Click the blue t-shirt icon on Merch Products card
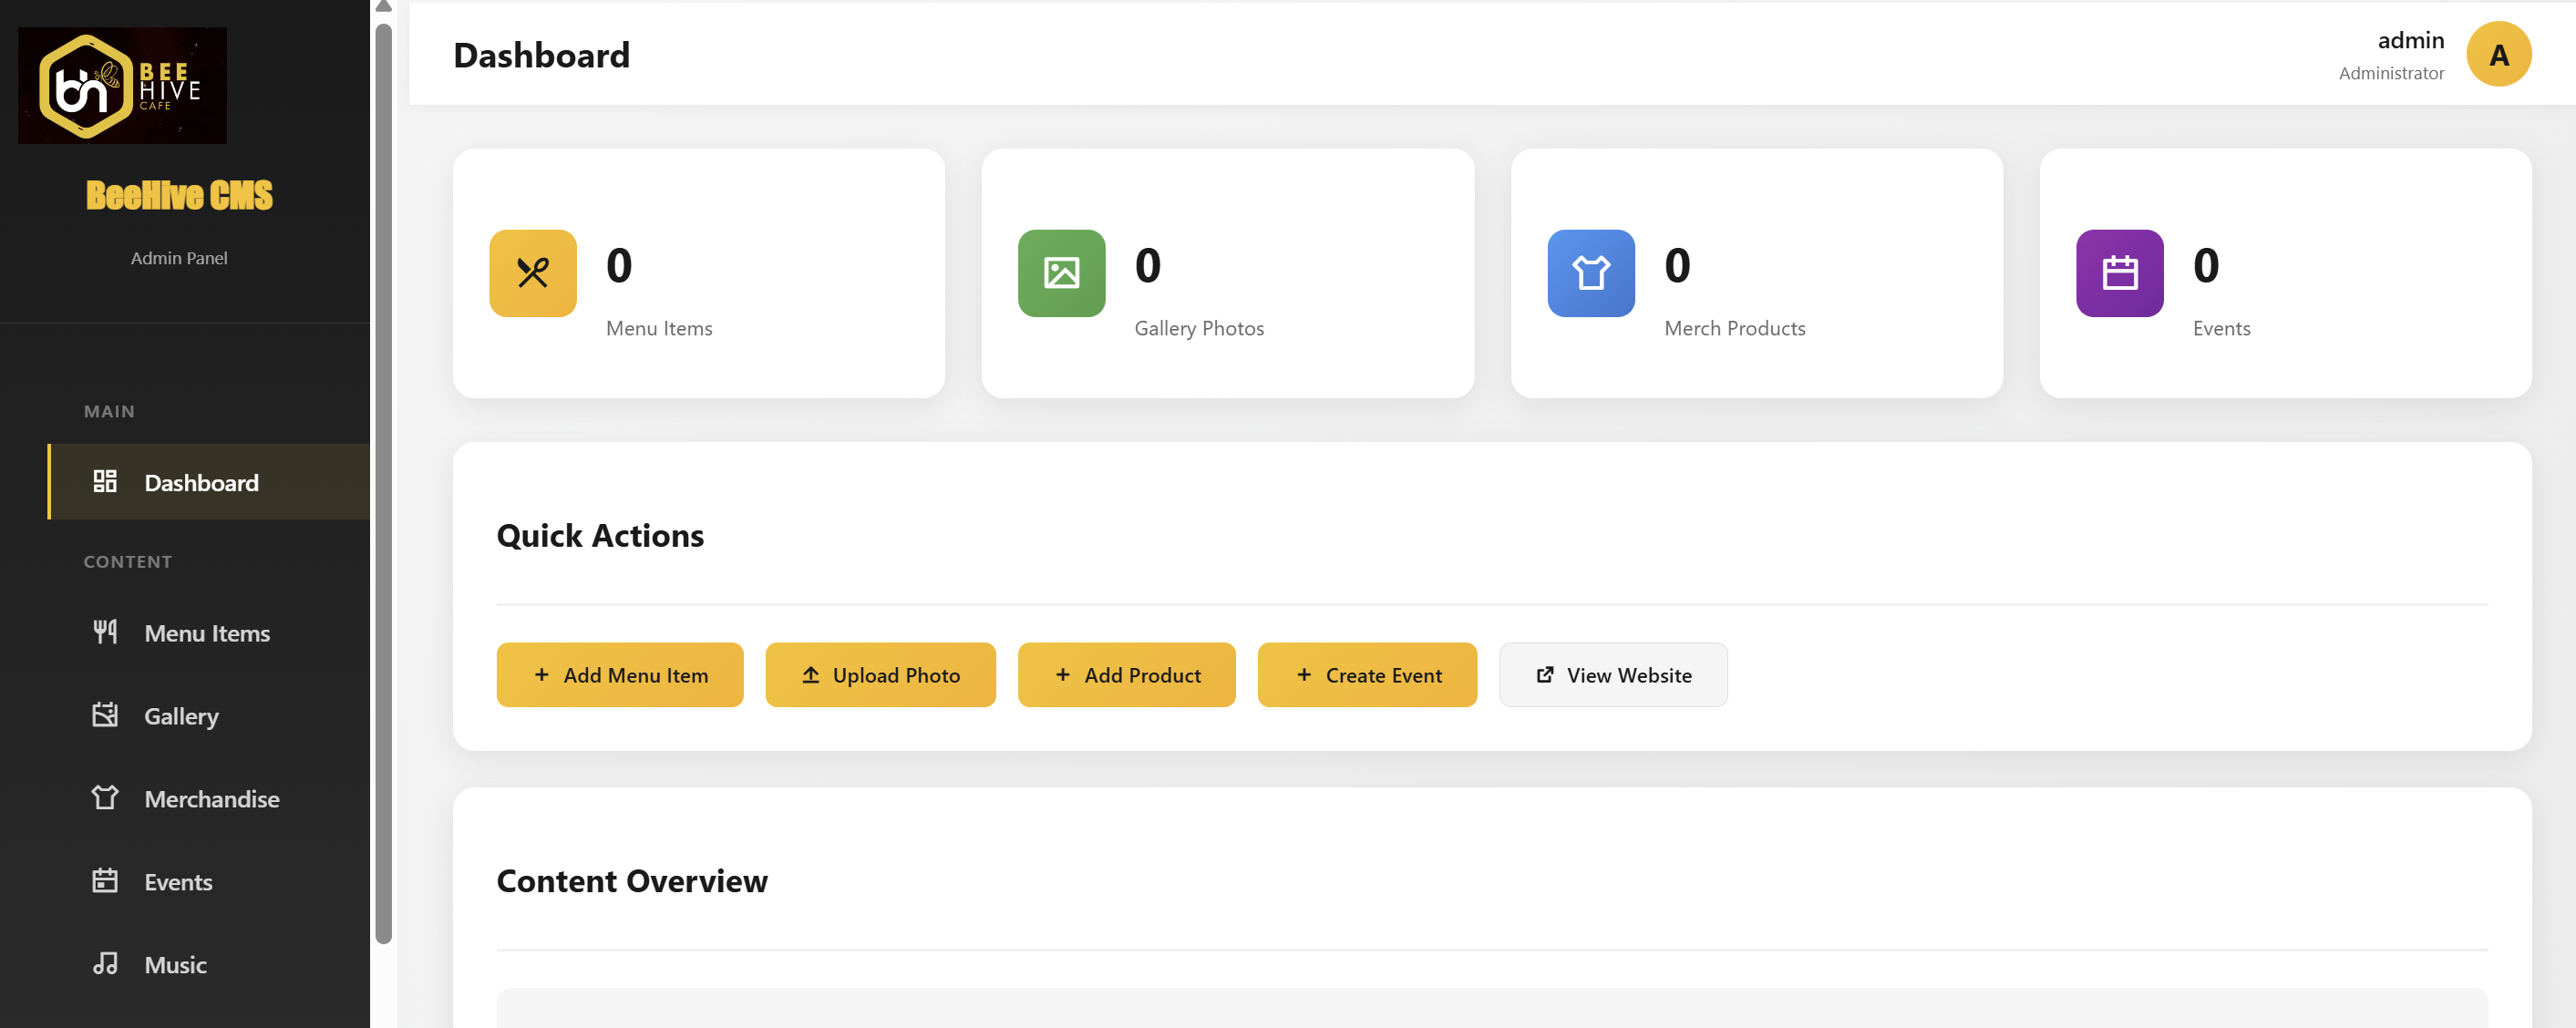This screenshot has width=2576, height=1028. 1590,272
